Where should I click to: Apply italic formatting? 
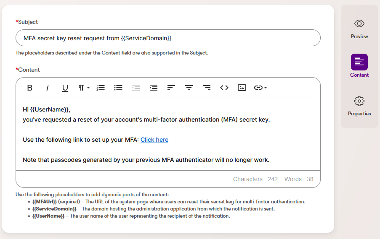pyautogui.click(x=48, y=88)
